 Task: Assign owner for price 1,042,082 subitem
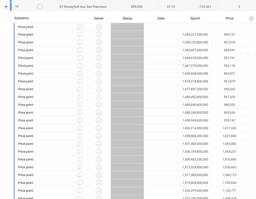99,144
